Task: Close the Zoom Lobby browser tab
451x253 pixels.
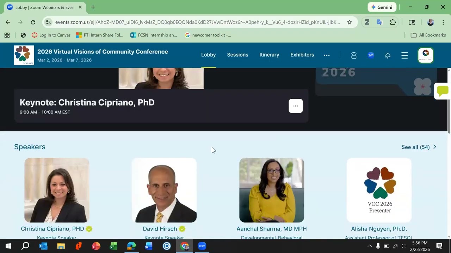Action: click(81, 7)
